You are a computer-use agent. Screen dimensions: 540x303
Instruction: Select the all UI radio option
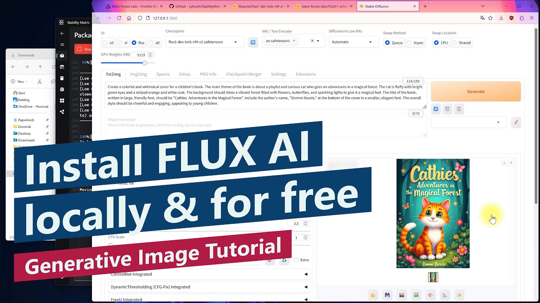click(x=154, y=43)
